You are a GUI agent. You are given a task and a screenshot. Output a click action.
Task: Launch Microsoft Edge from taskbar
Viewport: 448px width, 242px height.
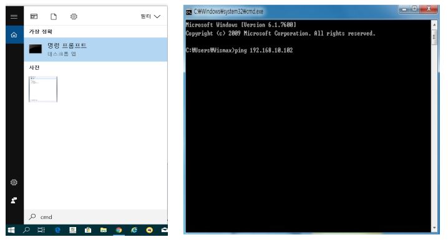click(57, 230)
